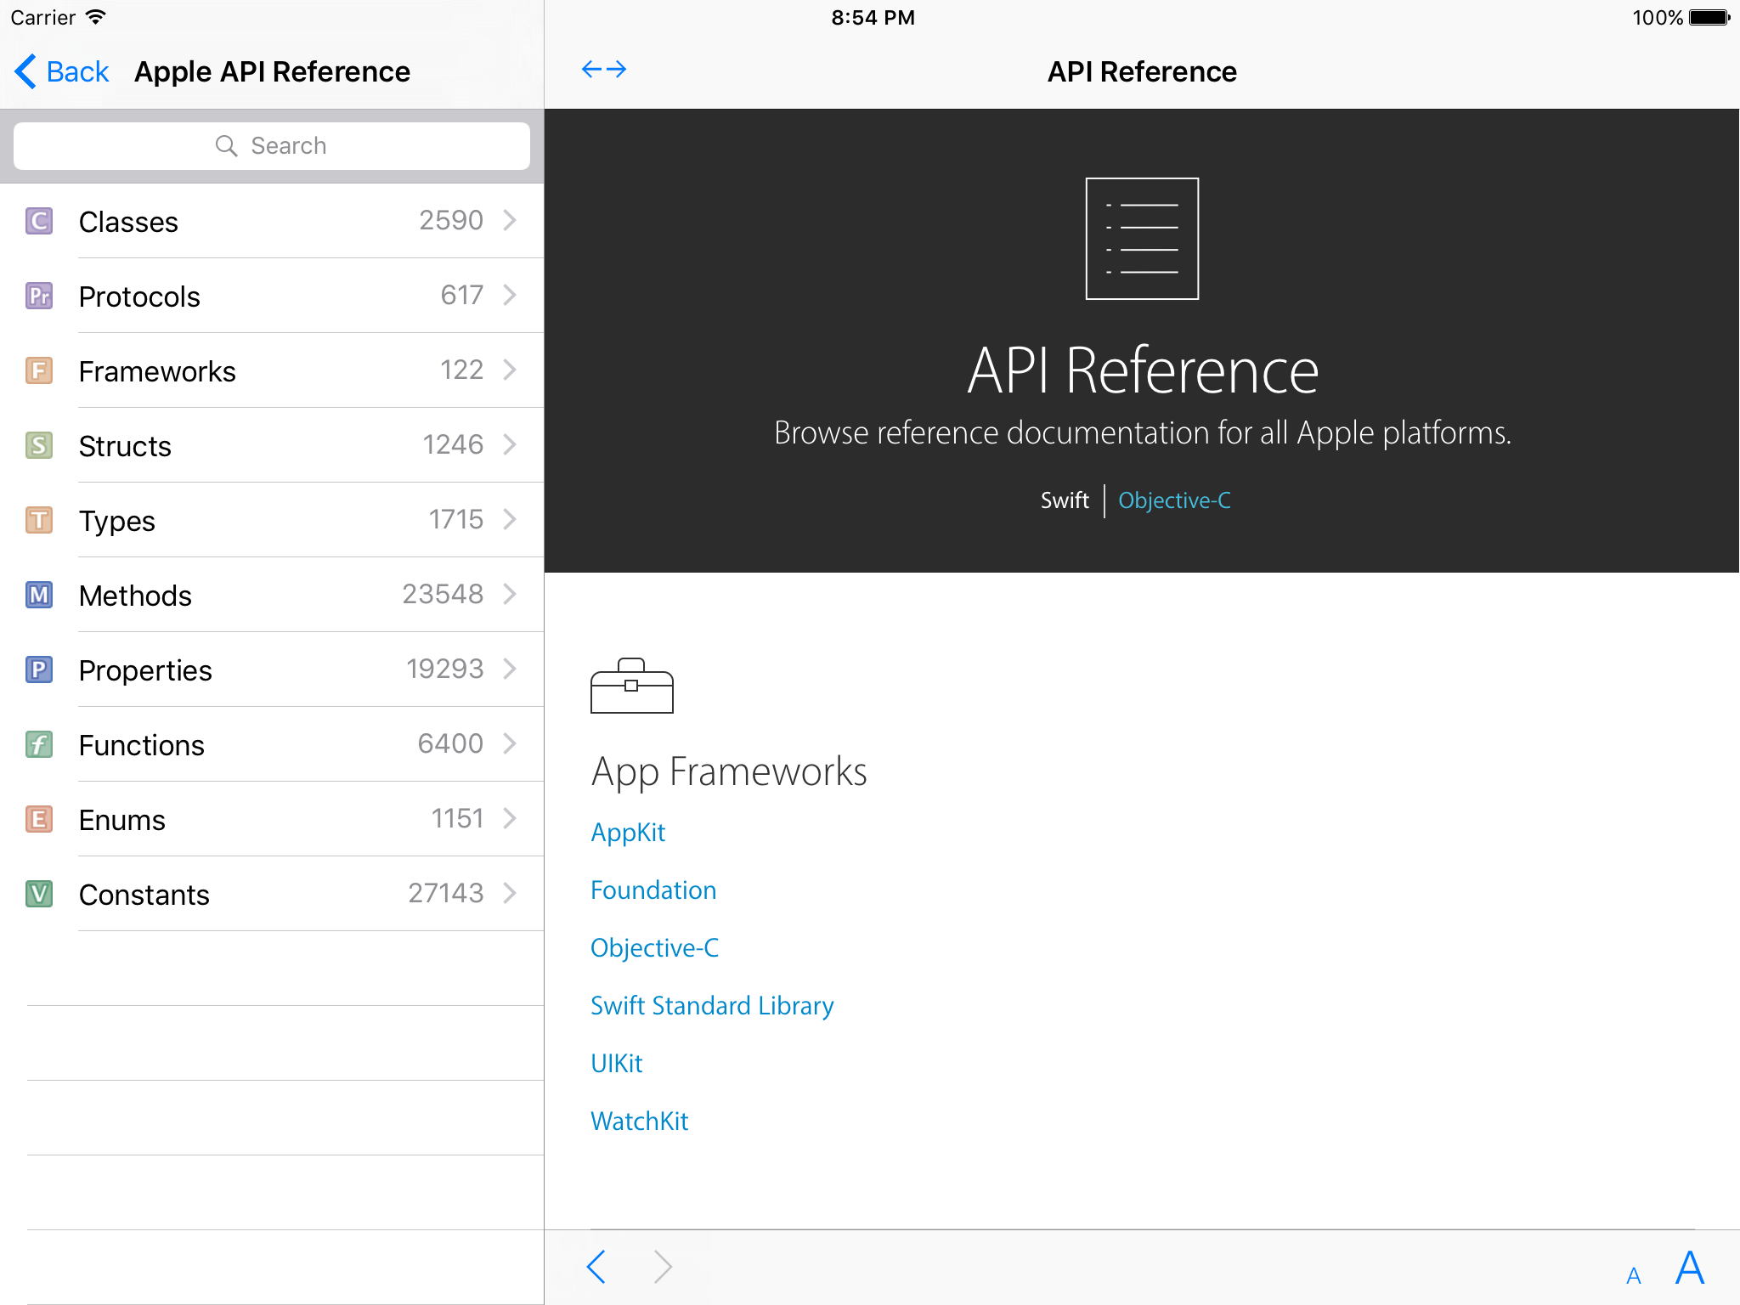
Task: Click the Methods category icon
Action: click(37, 594)
